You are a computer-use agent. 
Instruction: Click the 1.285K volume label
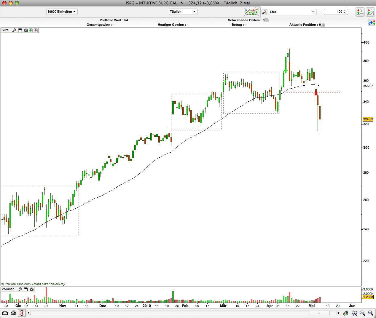pos(368,297)
